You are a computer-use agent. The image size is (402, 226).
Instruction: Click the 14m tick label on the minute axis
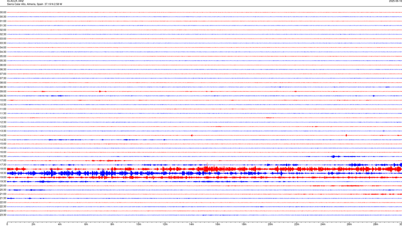[191, 224]
